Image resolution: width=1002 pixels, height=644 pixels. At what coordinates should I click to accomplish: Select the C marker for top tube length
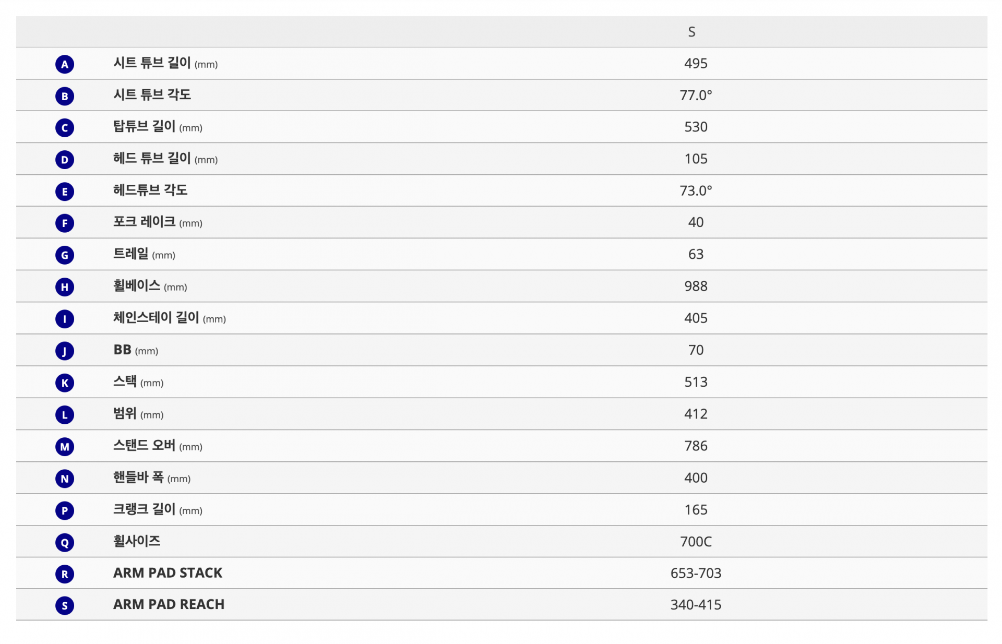(65, 128)
